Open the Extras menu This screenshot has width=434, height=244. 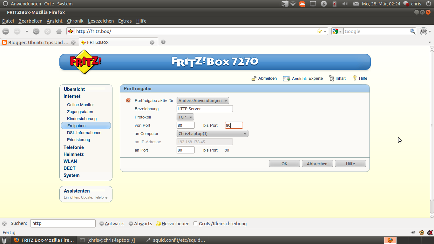[125, 21]
